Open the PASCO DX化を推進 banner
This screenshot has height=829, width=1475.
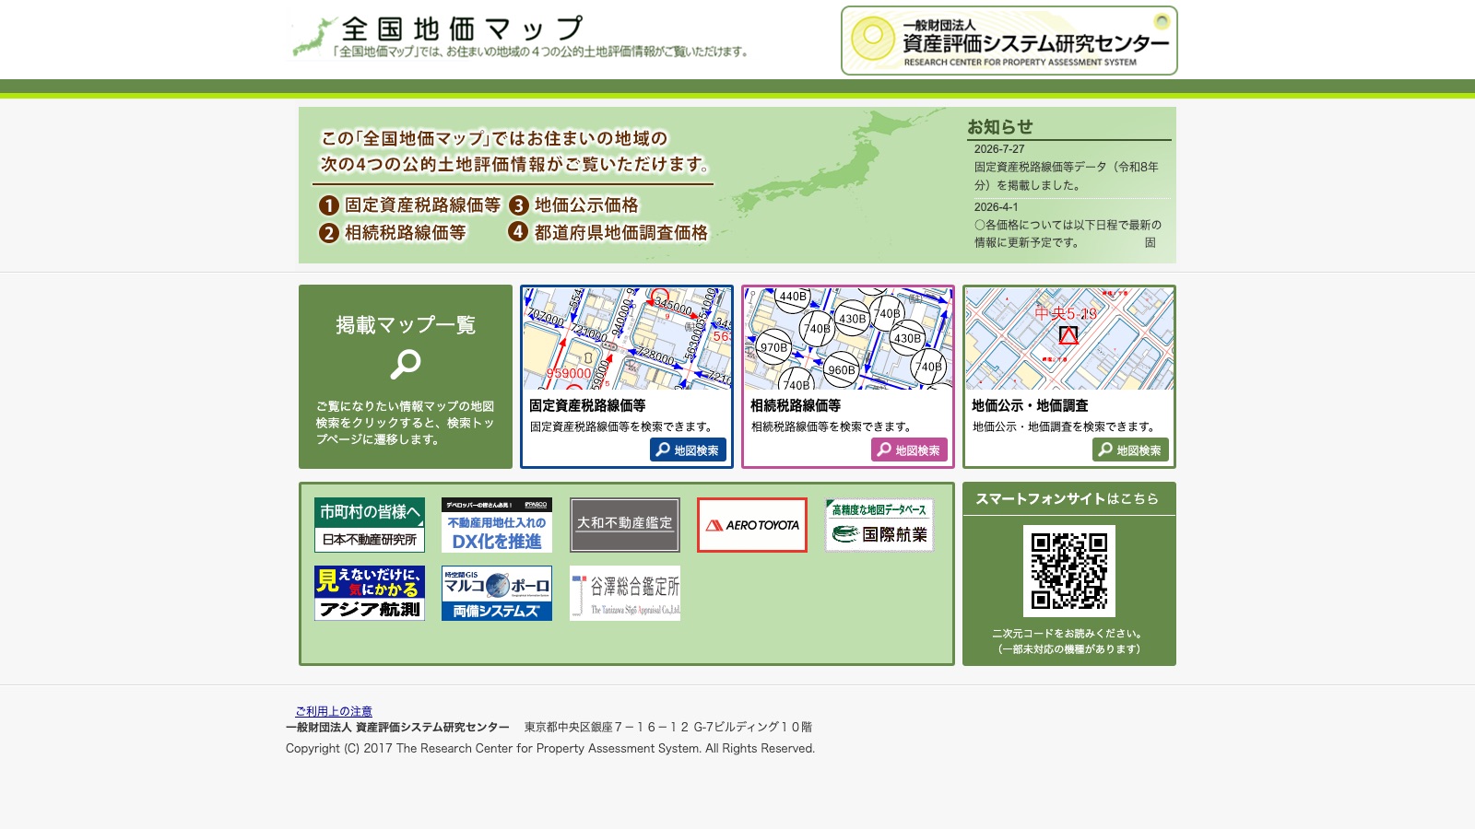click(497, 525)
